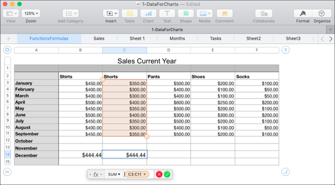Screen dimensions: 335x185
Task: Open the Sheet3 tab
Action: (293, 38)
